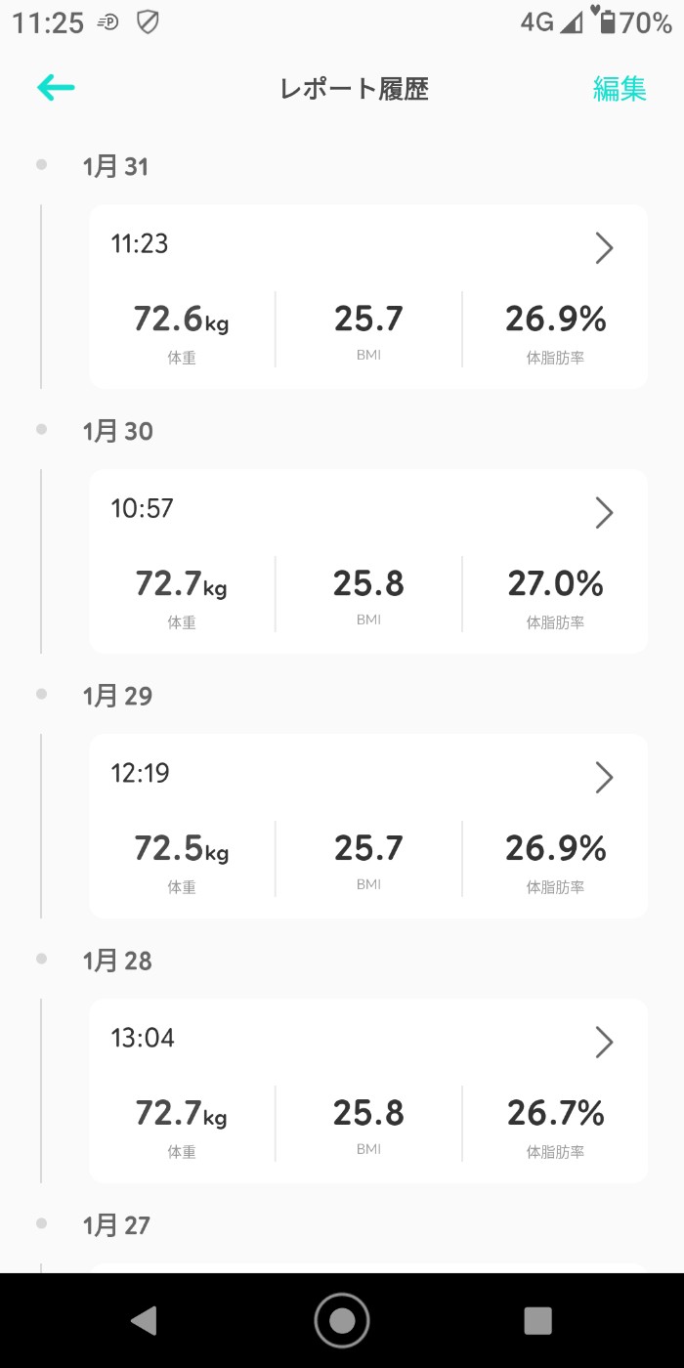The width and height of the screenshot is (684, 1368).
Task: Open the 11:23 report chevron
Action: 604,248
